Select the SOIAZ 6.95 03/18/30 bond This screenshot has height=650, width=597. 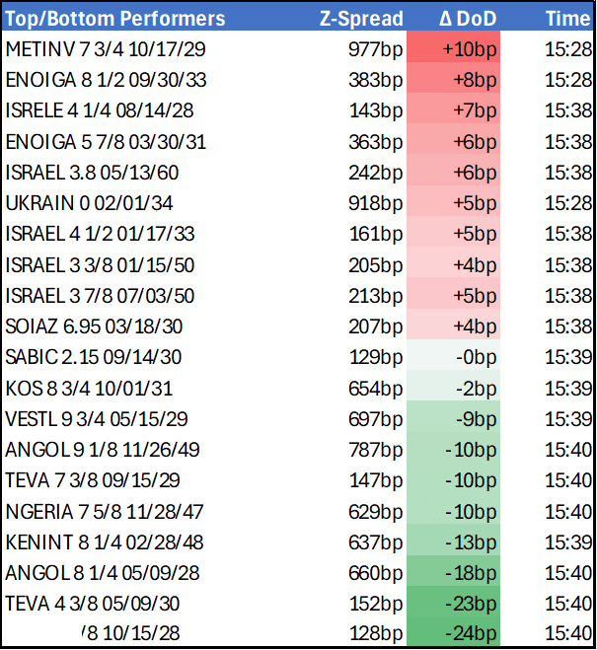[94, 326]
